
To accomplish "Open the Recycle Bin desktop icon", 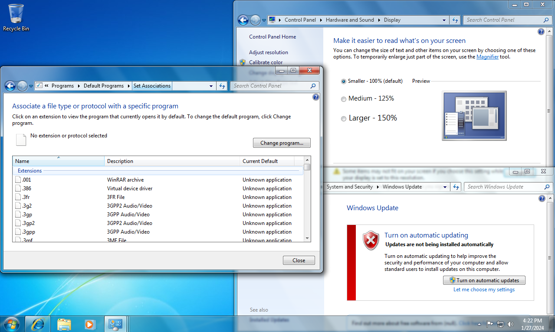I will [x=16, y=17].
